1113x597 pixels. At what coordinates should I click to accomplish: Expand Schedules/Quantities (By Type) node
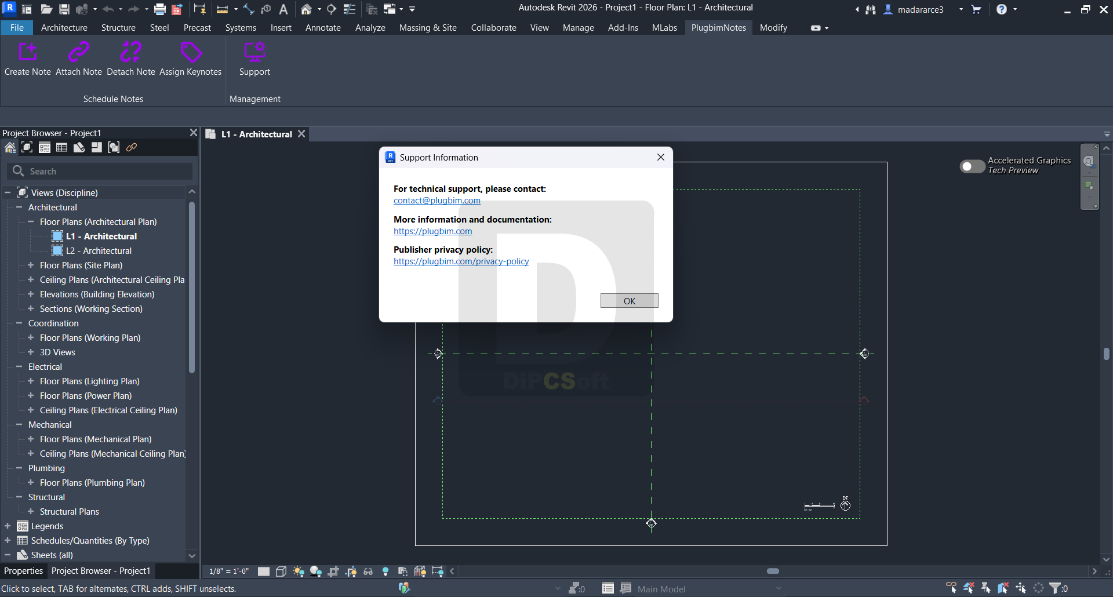click(x=8, y=540)
